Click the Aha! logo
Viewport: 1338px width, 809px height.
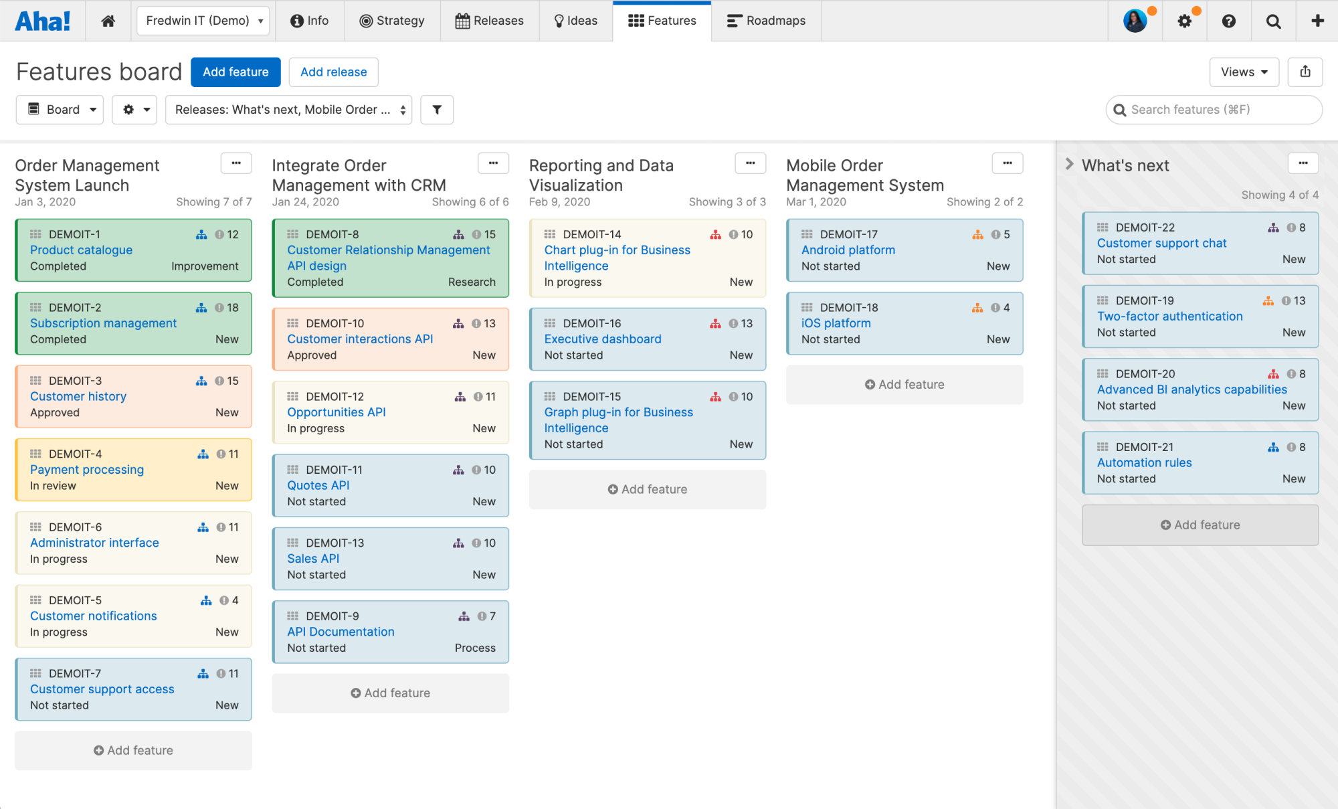coord(42,21)
